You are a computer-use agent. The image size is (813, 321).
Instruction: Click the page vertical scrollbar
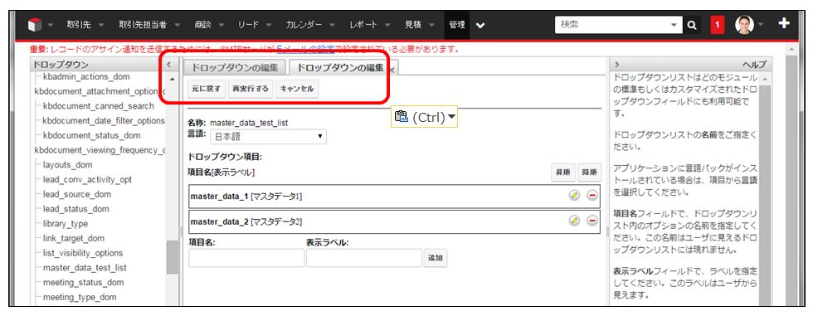791,177
